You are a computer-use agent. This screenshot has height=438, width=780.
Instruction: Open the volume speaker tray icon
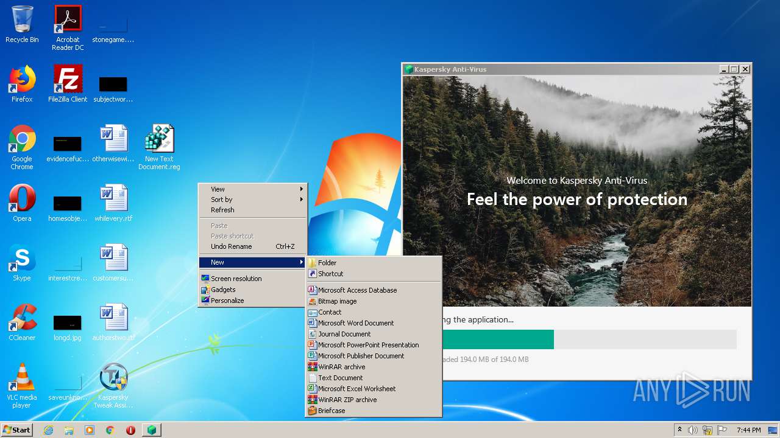[x=693, y=430]
